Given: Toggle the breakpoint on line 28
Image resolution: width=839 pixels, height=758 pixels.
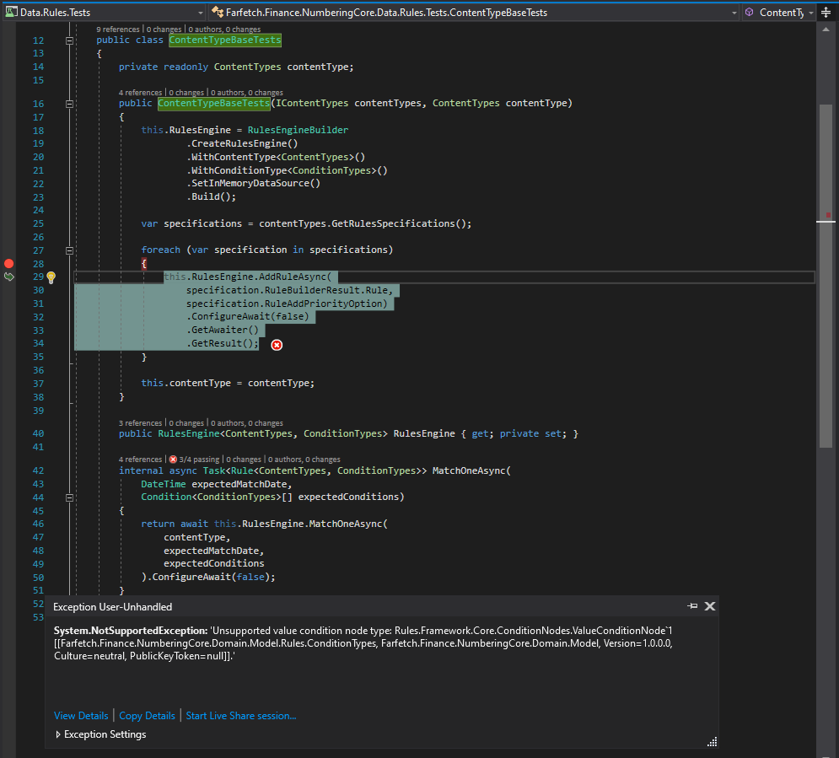Looking at the screenshot, I should pyautogui.click(x=8, y=263).
